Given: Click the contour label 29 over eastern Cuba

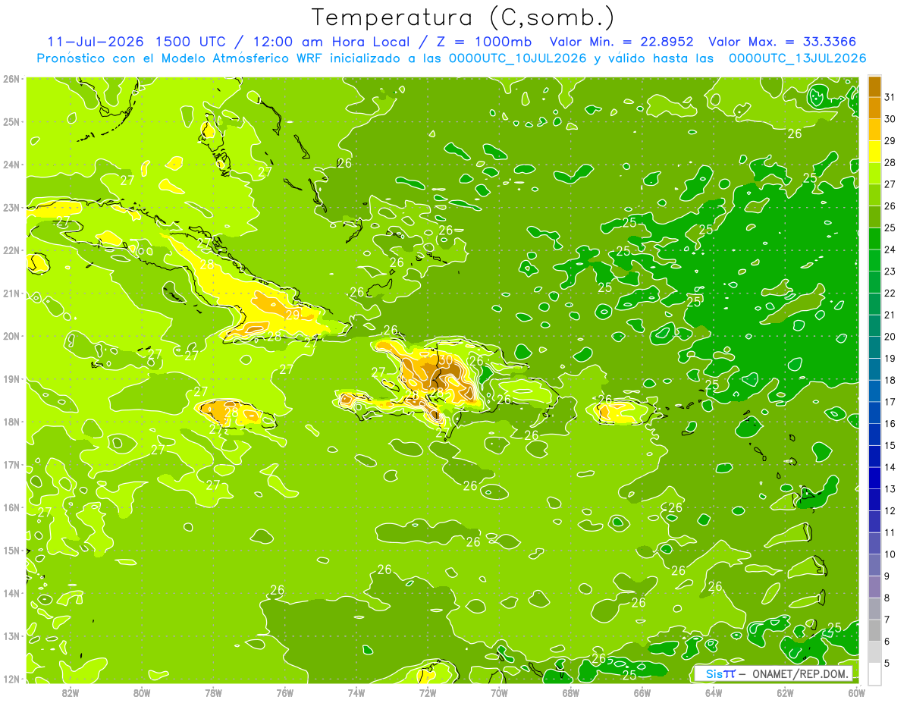Looking at the screenshot, I should [x=293, y=314].
